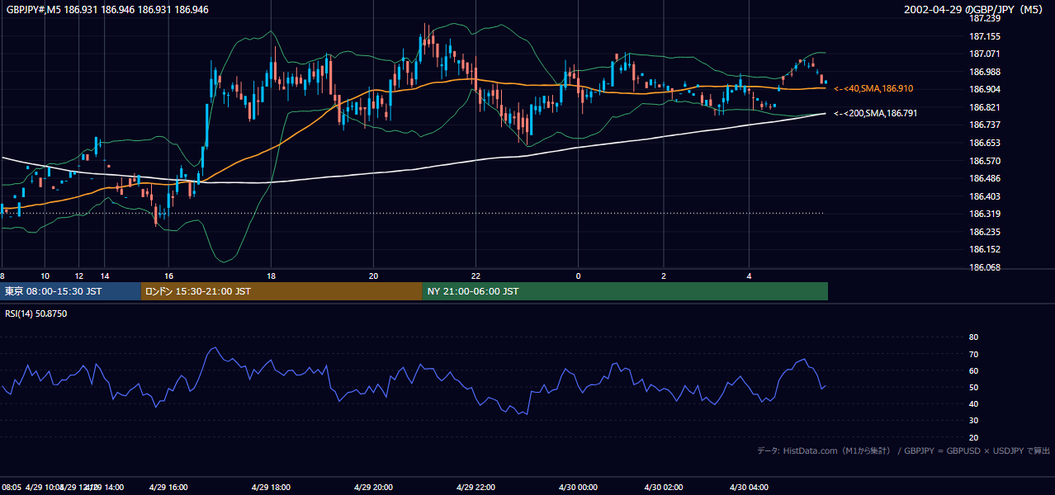Select the 187.155 price axis label

pyautogui.click(x=984, y=36)
